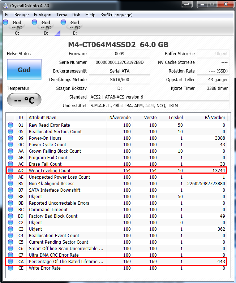Click the Verste column header
The height and width of the screenshot is (283, 236).
click(x=146, y=118)
